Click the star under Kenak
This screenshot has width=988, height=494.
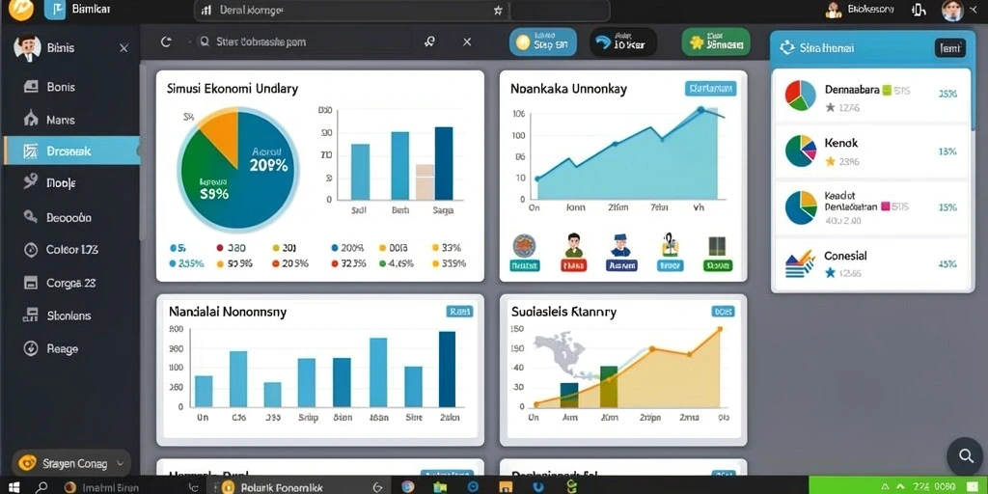click(x=830, y=162)
